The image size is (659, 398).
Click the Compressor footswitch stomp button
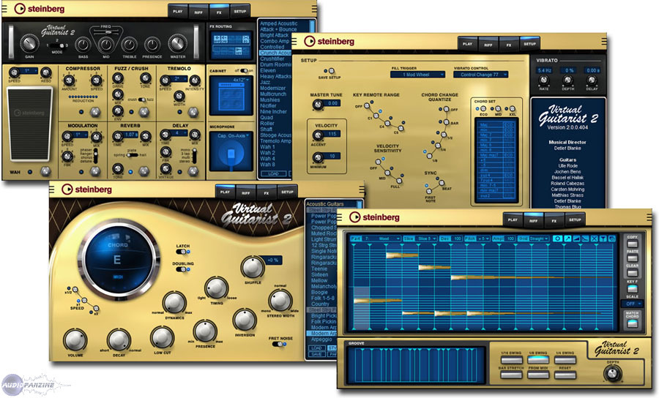tap(95, 112)
